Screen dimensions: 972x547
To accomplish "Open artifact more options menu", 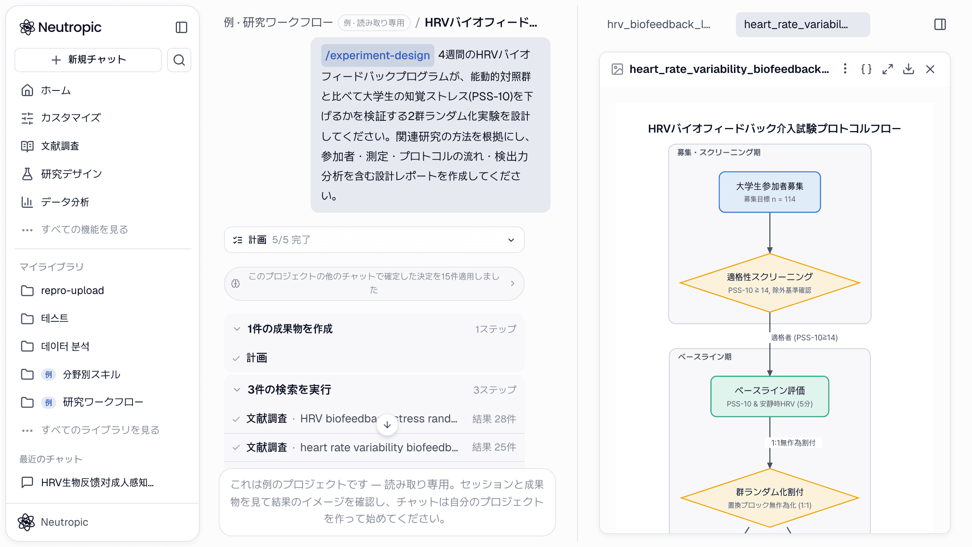I will (845, 69).
